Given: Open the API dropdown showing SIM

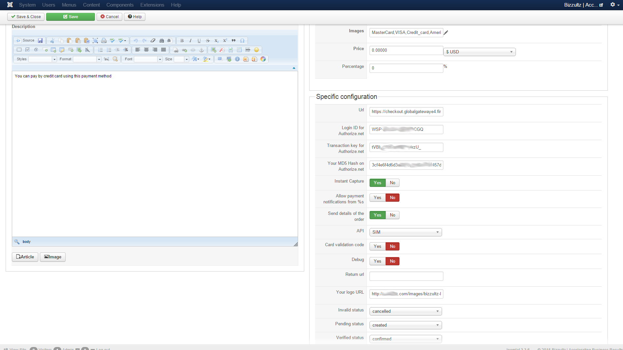Looking at the screenshot, I should (406, 232).
